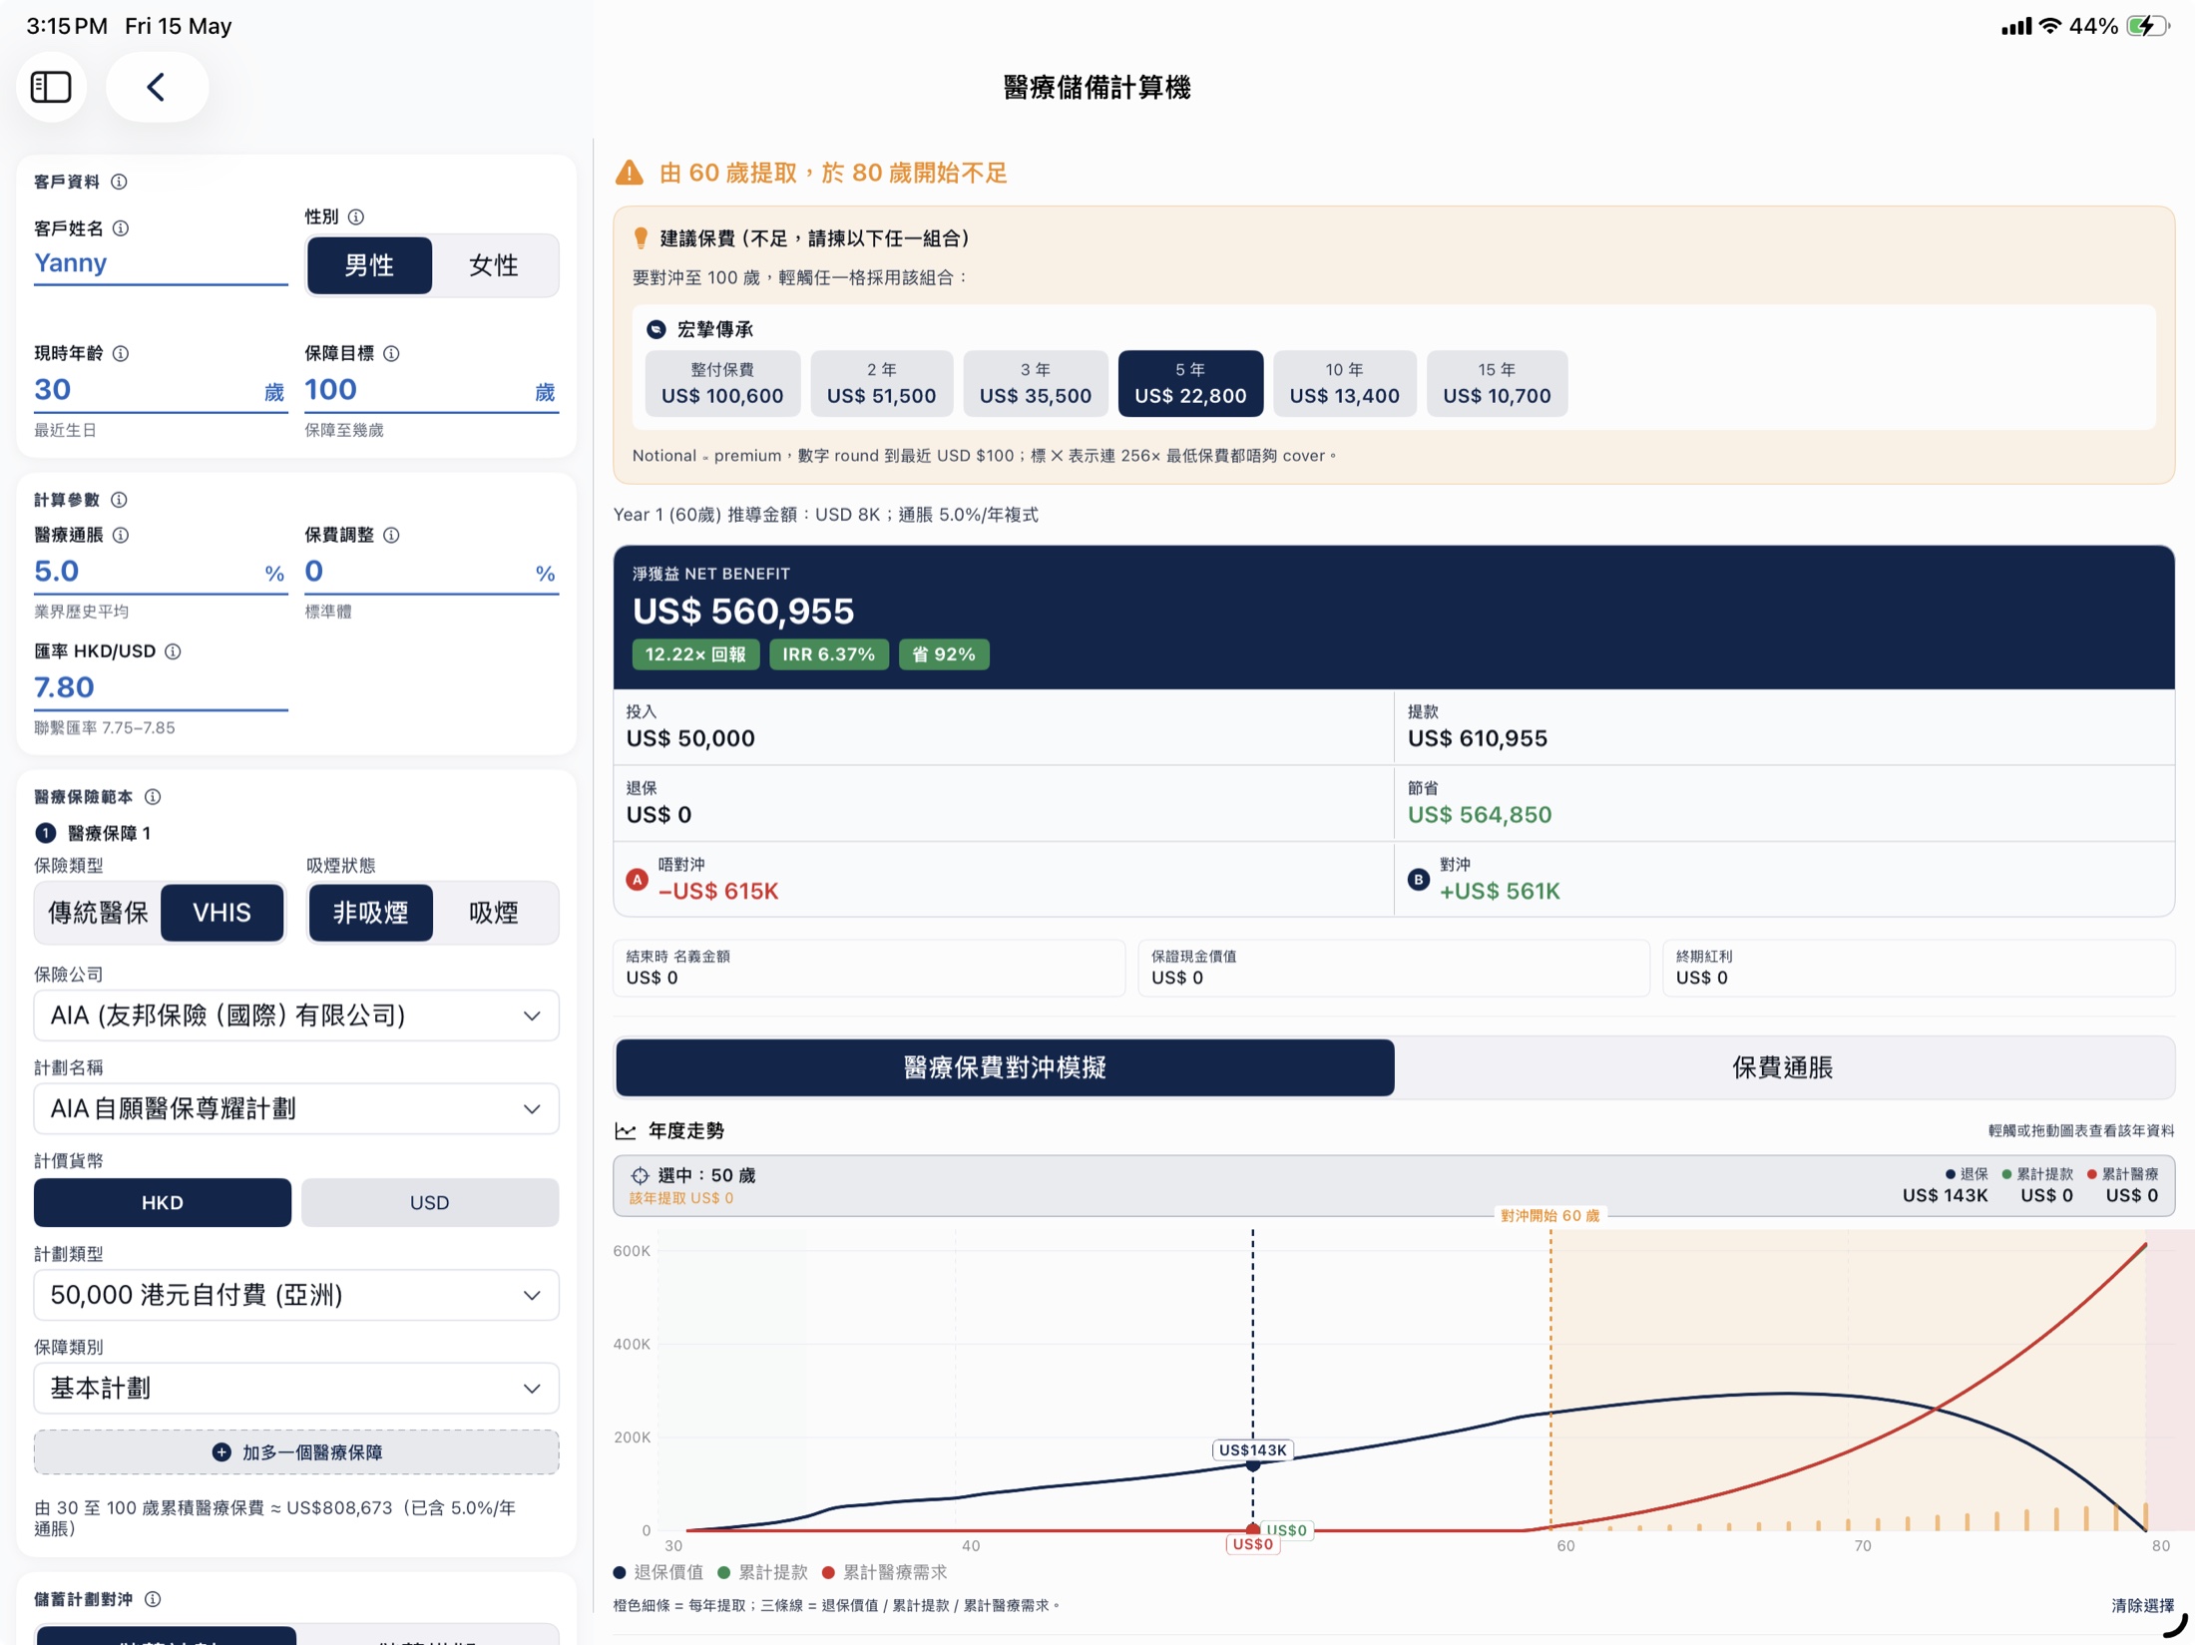Tap 對沖開始 60 歲 chart marker

[1549, 1216]
